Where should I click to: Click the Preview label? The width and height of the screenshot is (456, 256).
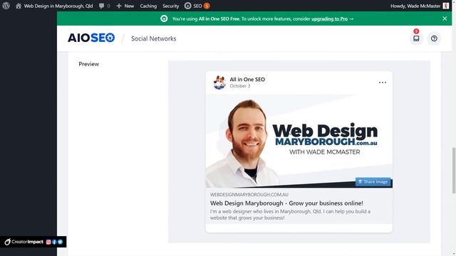pos(88,64)
